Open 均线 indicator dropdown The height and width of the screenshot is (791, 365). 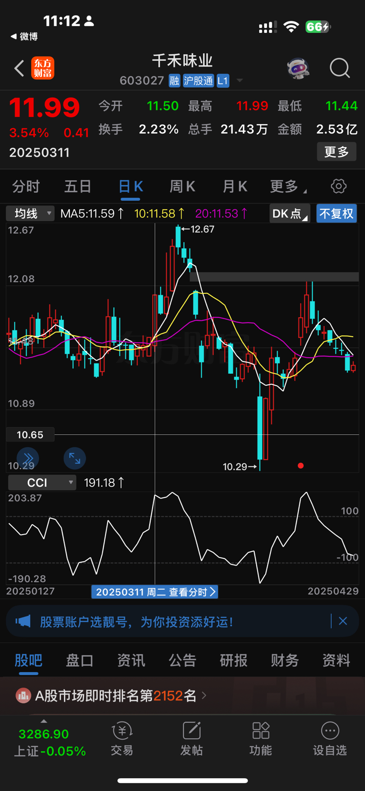pyautogui.click(x=30, y=214)
